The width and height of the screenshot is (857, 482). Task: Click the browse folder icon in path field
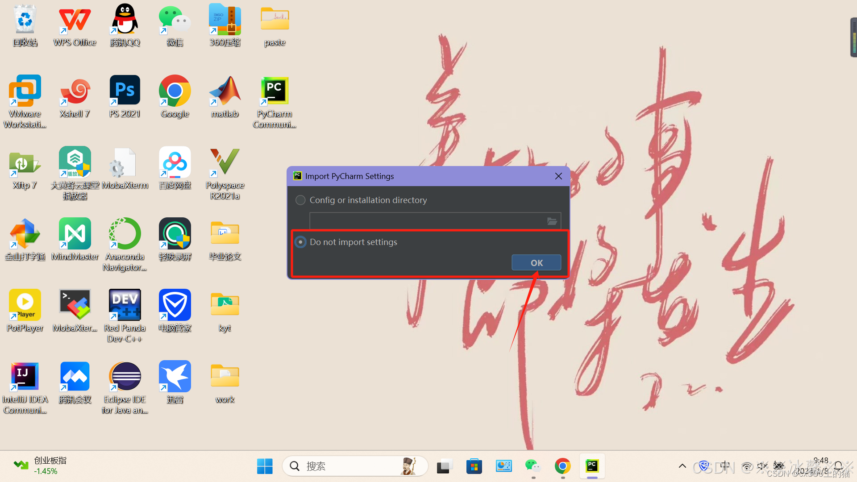tap(552, 221)
